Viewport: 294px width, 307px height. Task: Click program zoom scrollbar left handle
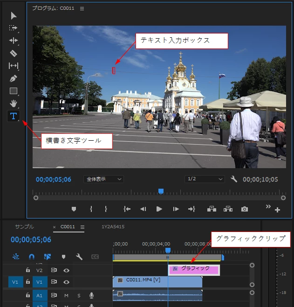[x=36, y=198]
